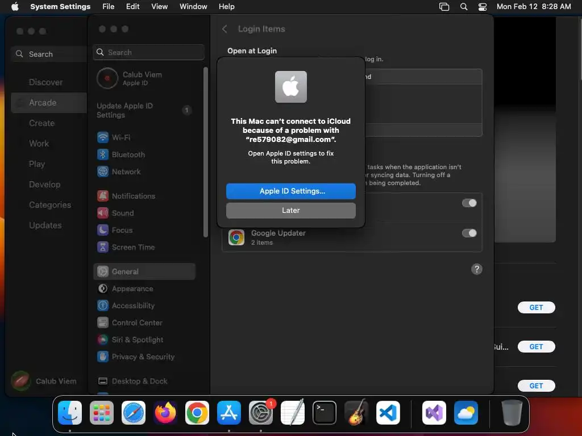Select Create in App Store sidebar

(41, 123)
